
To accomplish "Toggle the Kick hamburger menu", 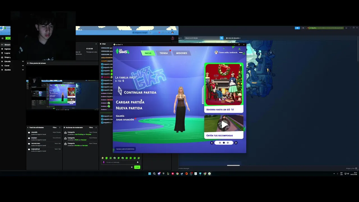I will pyautogui.click(x=2, y=38).
